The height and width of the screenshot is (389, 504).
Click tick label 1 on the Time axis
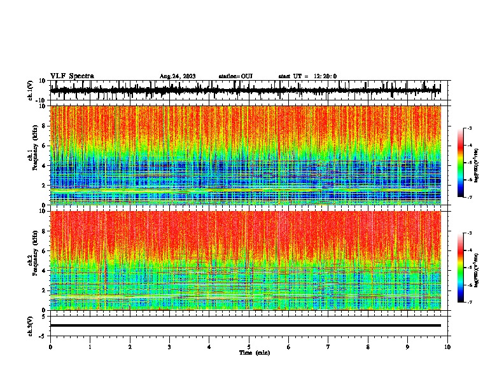click(x=90, y=347)
